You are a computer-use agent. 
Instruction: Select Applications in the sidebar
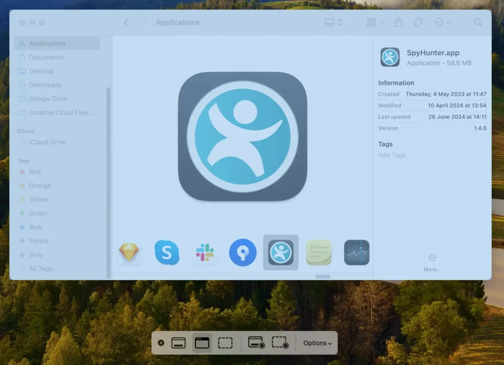[57, 43]
